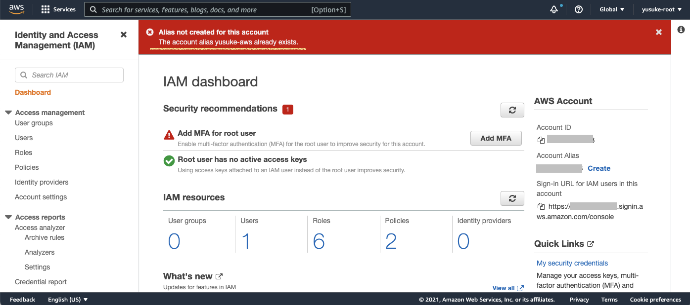This screenshot has height=305, width=690.
Task: Open the User groups count 0
Action: (x=174, y=241)
